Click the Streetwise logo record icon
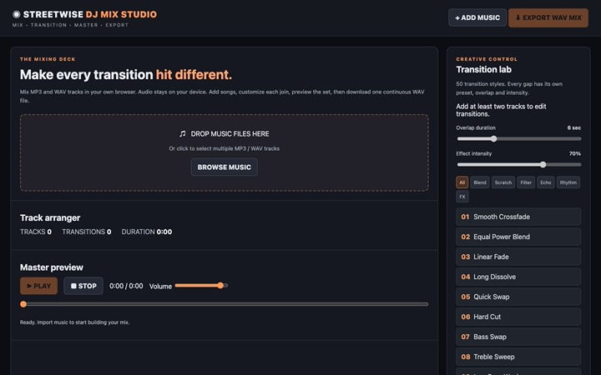This screenshot has height=375, width=601. 16,14
